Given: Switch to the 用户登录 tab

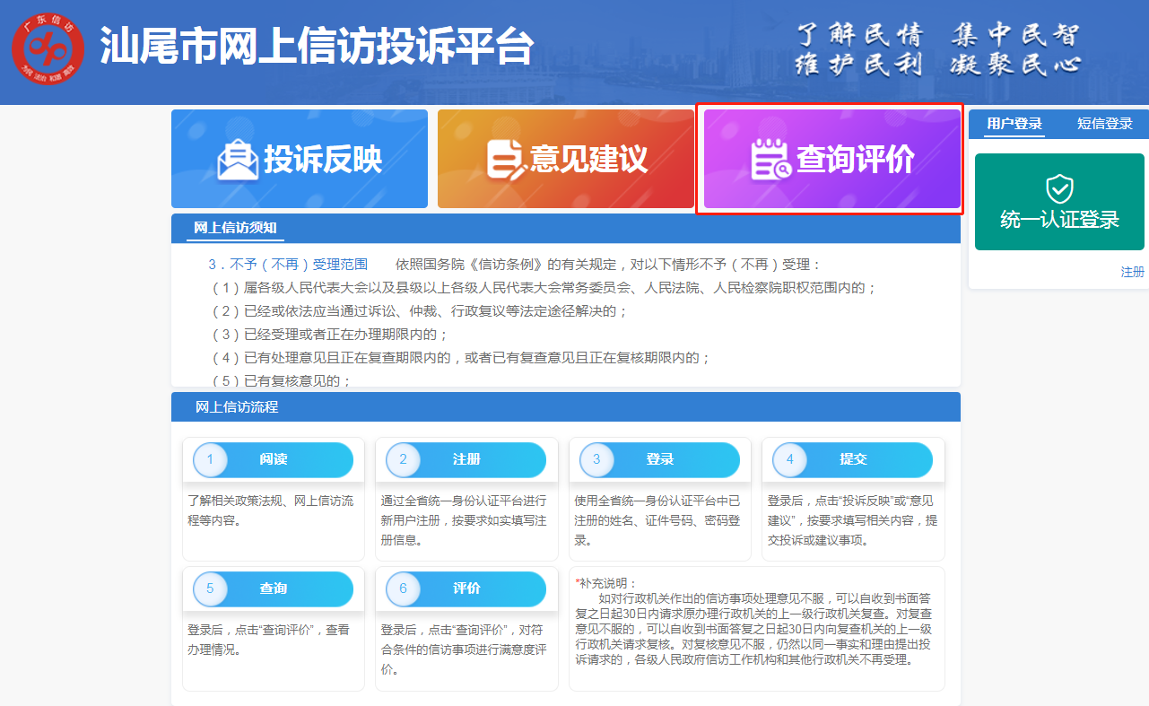Looking at the screenshot, I should tap(1014, 124).
